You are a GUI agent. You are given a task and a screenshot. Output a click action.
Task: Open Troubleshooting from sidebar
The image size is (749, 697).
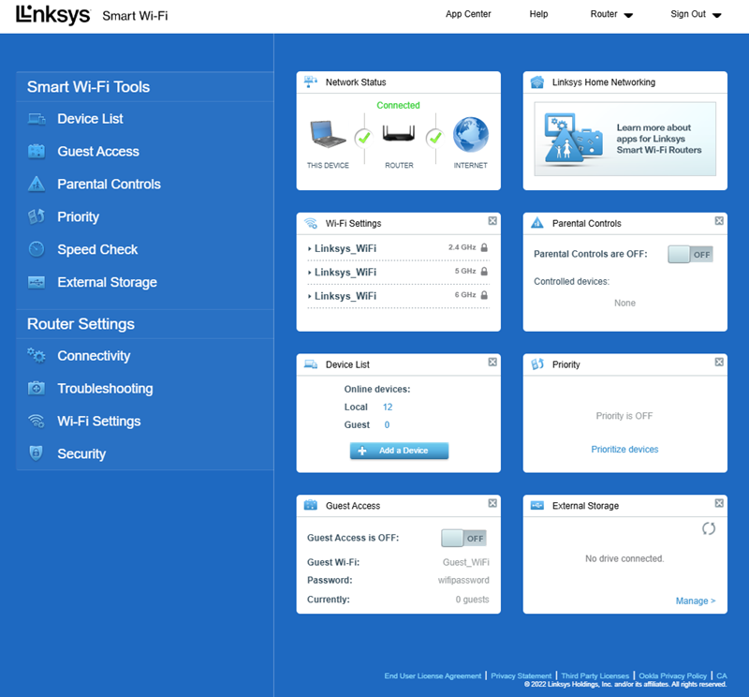[x=105, y=389]
